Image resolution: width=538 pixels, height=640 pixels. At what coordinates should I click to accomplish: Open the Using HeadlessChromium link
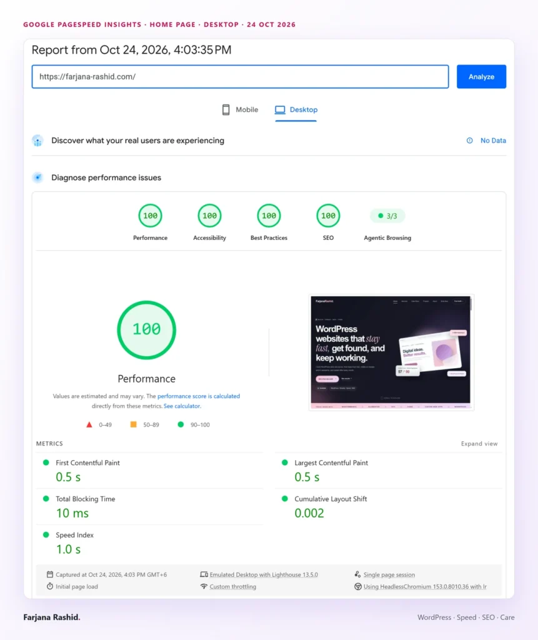[x=425, y=586]
